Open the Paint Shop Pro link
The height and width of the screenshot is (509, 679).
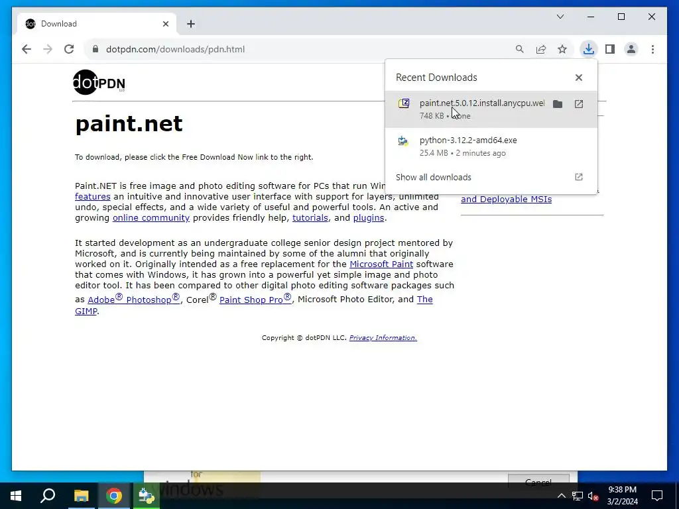255,299
